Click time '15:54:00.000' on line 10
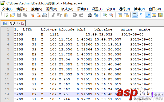 [108, 74]
